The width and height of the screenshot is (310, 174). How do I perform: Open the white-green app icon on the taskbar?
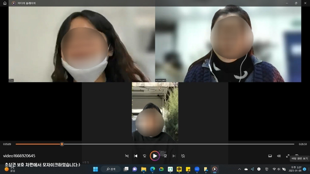[170, 169]
